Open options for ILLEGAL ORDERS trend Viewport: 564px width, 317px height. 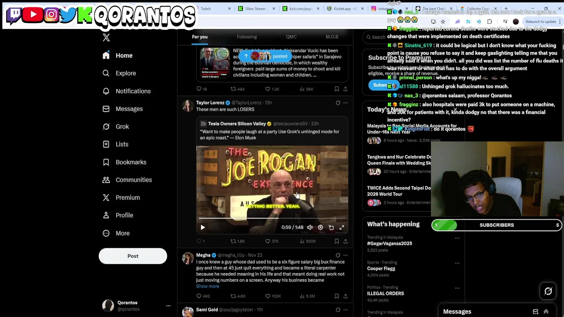point(457,288)
